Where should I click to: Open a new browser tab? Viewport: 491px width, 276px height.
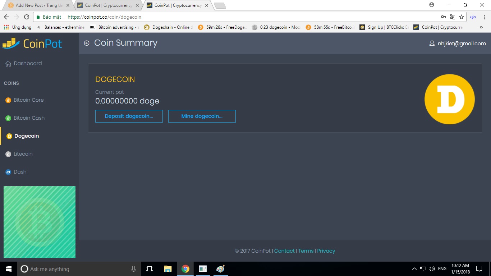click(x=220, y=5)
